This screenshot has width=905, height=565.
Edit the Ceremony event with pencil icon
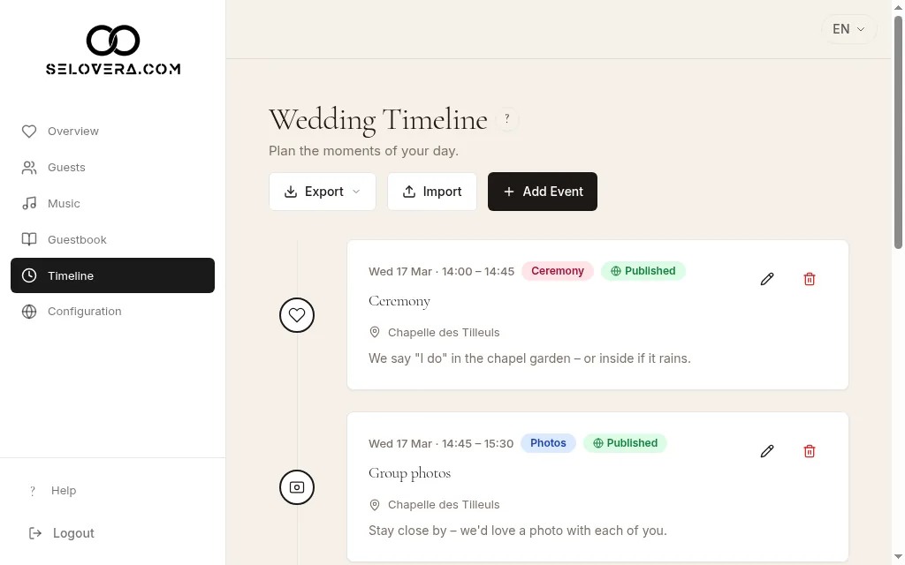[767, 279]
